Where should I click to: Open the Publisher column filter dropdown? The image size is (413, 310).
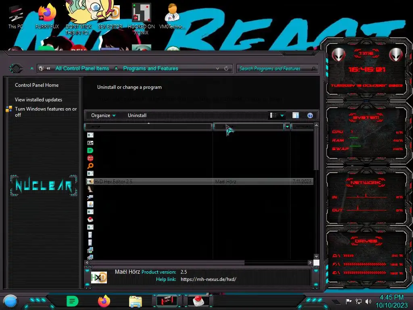287,127
